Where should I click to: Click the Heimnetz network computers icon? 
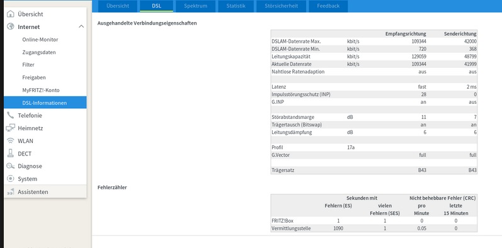click(11, 128)
